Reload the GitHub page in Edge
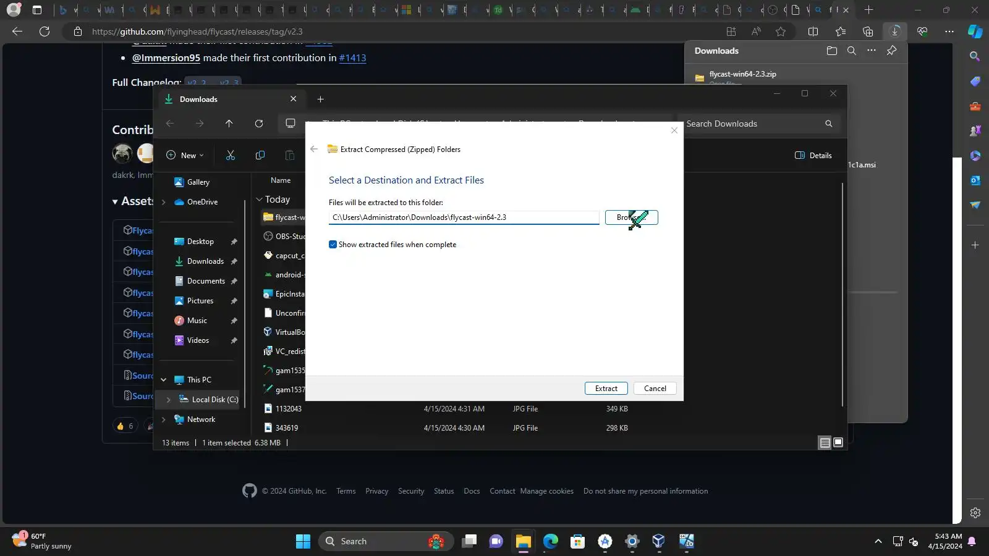This screenshot has width=989, height=556. [x=45, y=32]
